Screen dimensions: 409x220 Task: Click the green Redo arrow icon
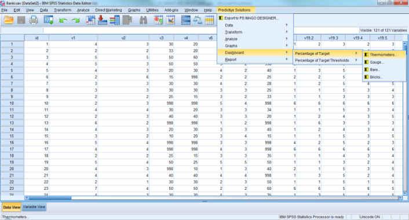click(x=75, y=20)
